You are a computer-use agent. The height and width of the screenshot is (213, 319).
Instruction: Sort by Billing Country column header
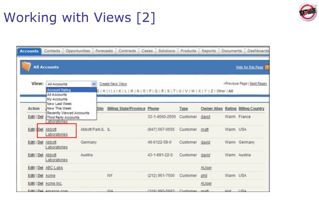[x=251, y=109]
